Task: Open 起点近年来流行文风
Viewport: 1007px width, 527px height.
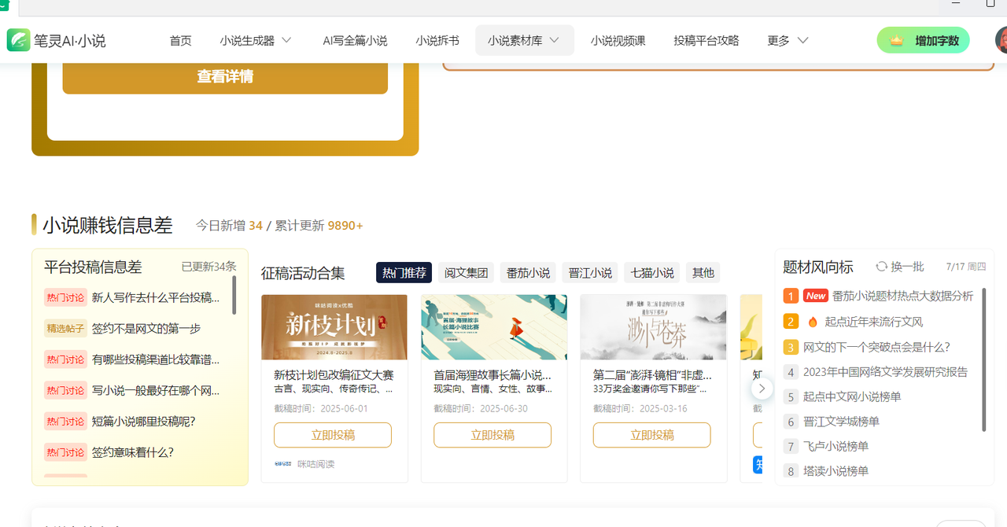Action: pyautogui.click(x=873, y=321)
